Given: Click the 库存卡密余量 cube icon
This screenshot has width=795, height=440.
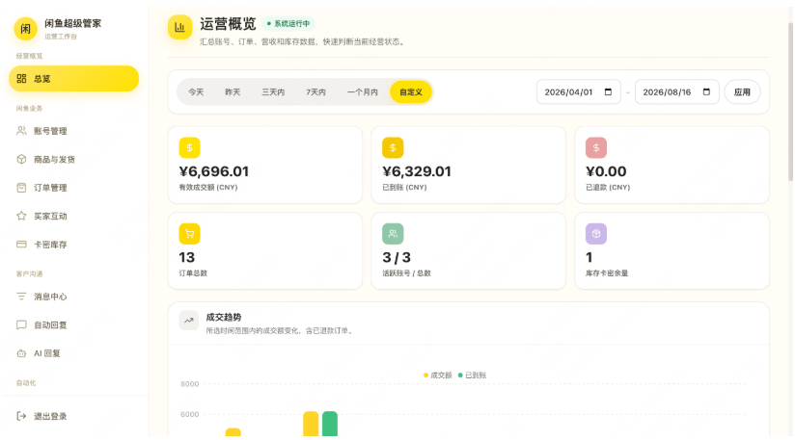Looking at the screenshot, I should click(x=596, y=234).
